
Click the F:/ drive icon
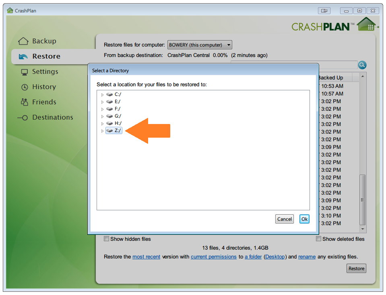tap(109, 109)
